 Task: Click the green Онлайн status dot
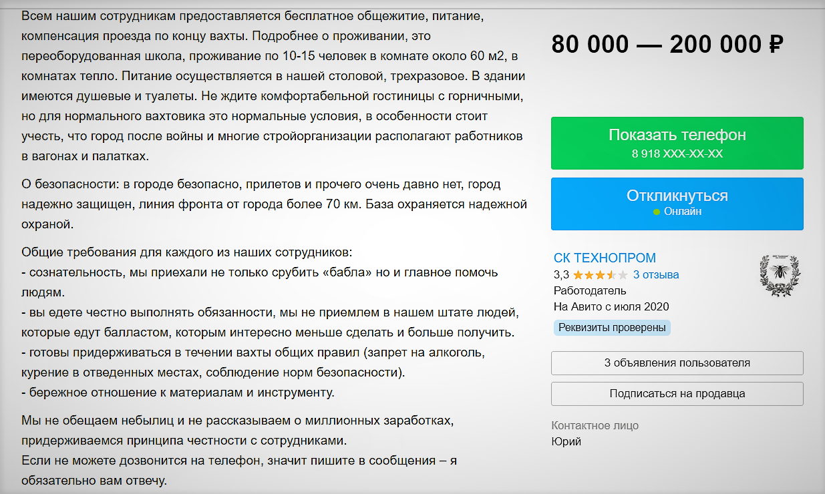pos(657,212)
